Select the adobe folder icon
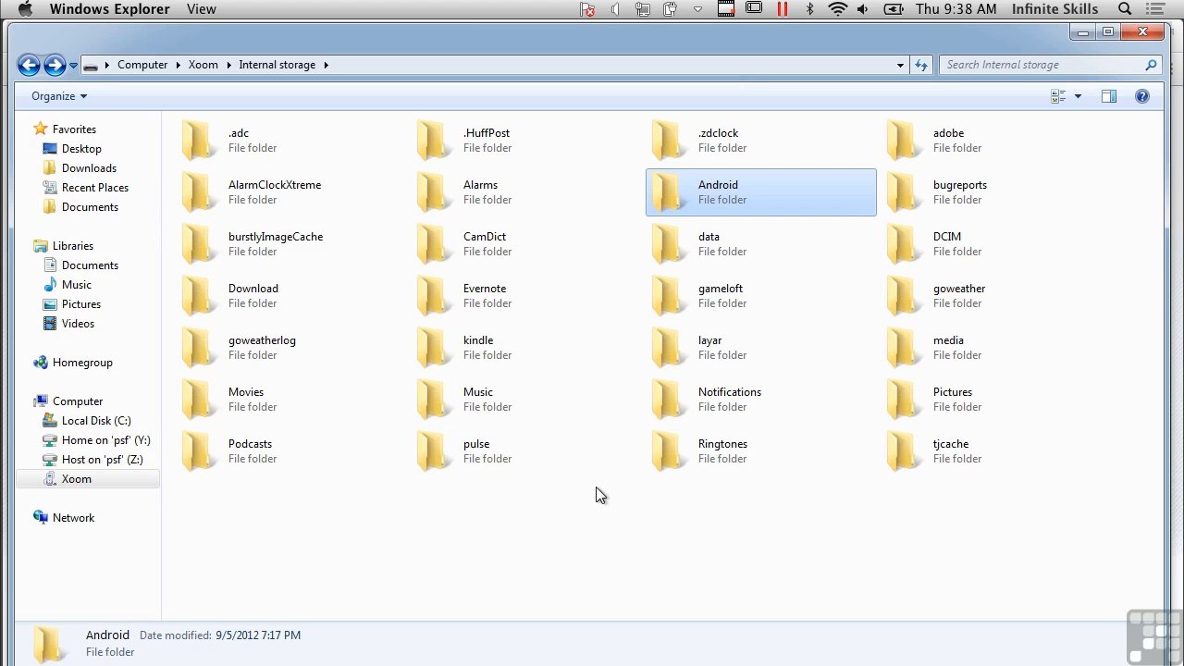 coord(902,141)
